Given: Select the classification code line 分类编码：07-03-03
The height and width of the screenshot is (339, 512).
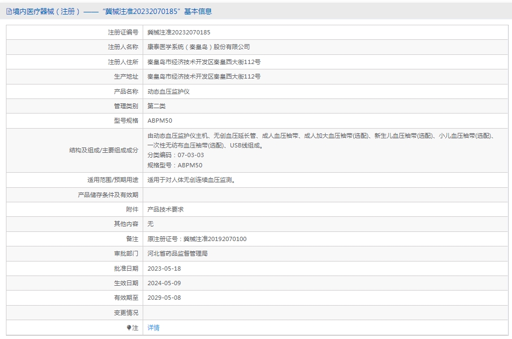Looking at the screenshot, I should pos(176,155).
